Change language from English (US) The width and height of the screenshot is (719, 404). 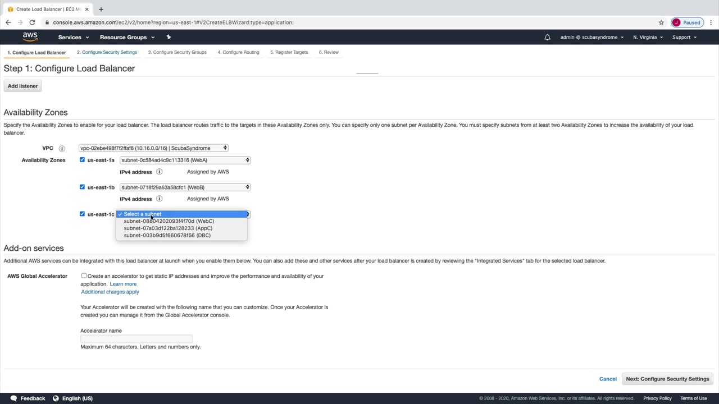(78, 398)
